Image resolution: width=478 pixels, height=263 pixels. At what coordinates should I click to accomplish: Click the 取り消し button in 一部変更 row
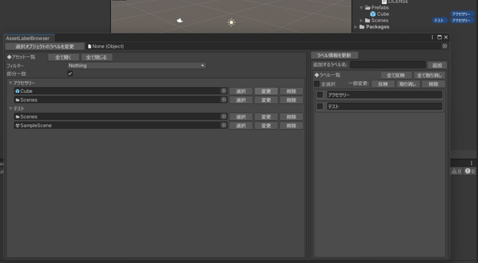(x=408, y=84)
